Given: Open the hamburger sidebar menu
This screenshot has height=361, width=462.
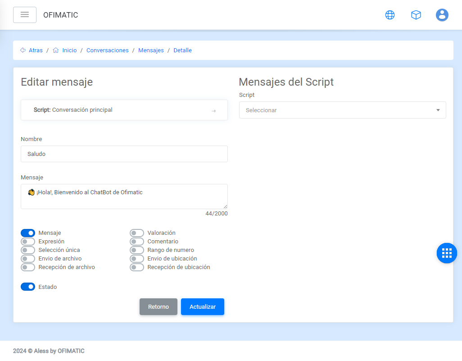Looking at the screenshot, I should point(25,15).
